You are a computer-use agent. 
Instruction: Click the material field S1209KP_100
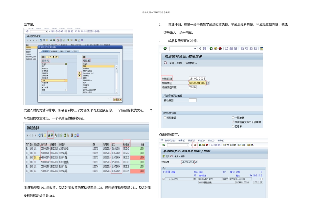tap(210, 179)
